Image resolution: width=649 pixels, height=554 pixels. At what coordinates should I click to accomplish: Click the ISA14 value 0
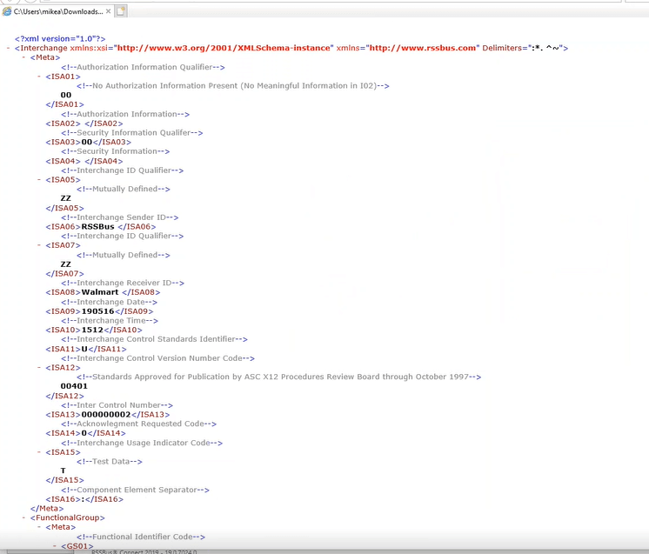click(84, 433)
